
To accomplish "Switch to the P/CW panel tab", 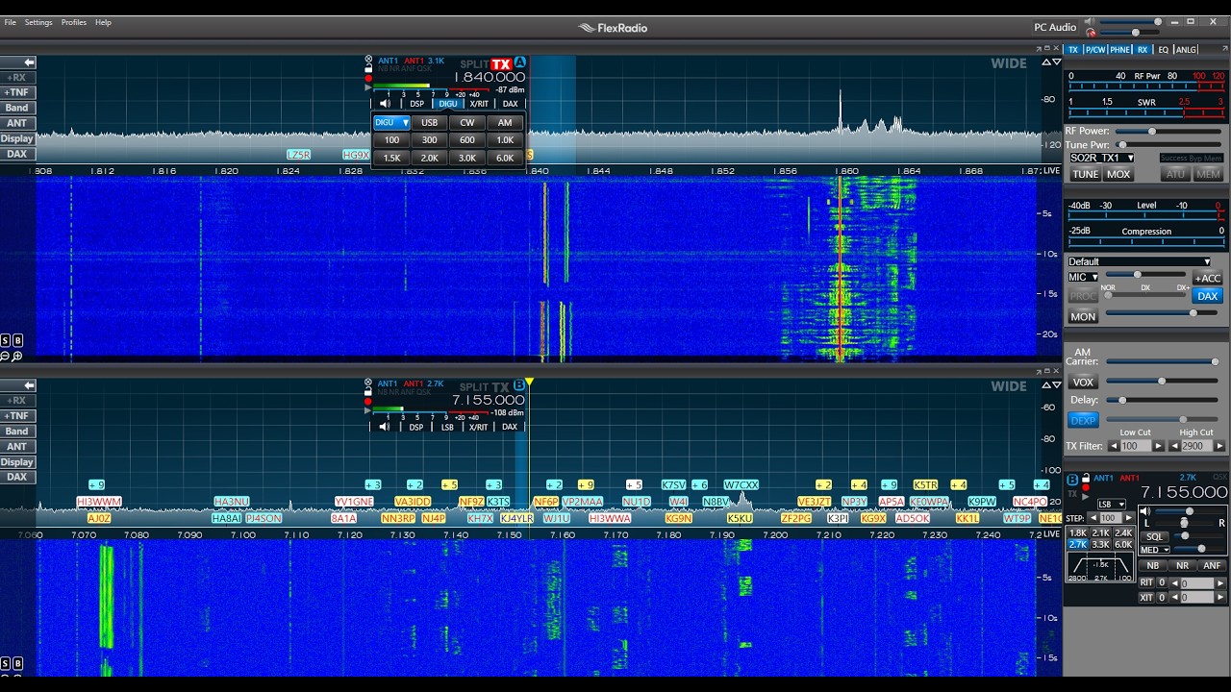I will click(x=1095, y=49).
